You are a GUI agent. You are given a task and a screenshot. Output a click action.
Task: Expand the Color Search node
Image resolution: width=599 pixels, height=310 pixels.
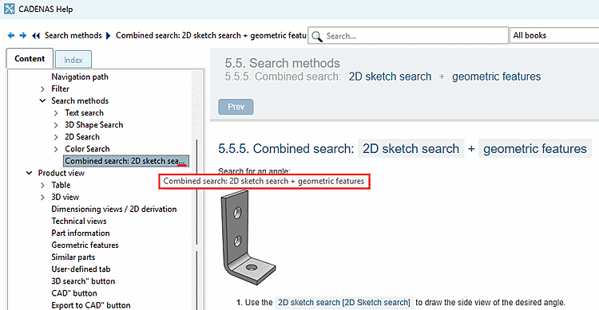pos(56,149)
